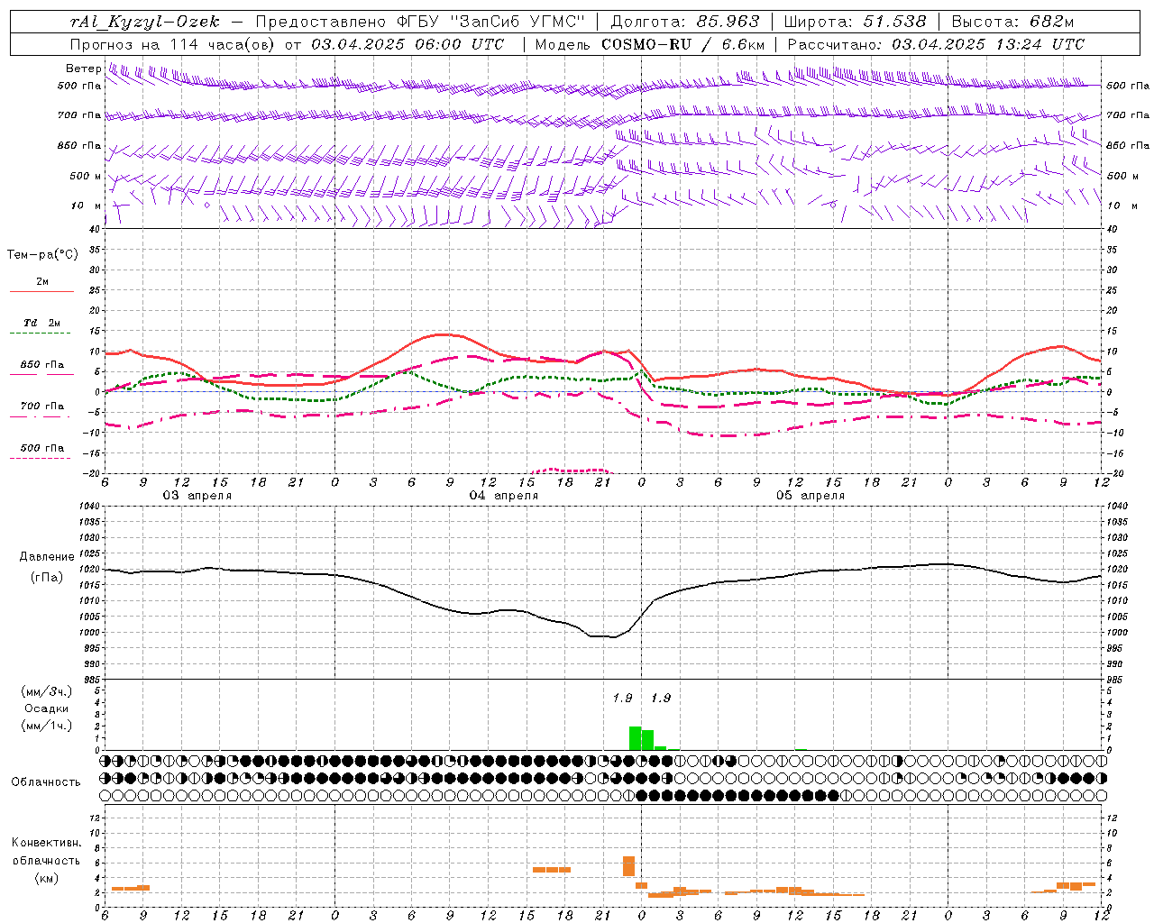This screenshot has width=1154, height=923.
Task: Click the 500 гПа temperature legend entry
Action: point(42,448)
